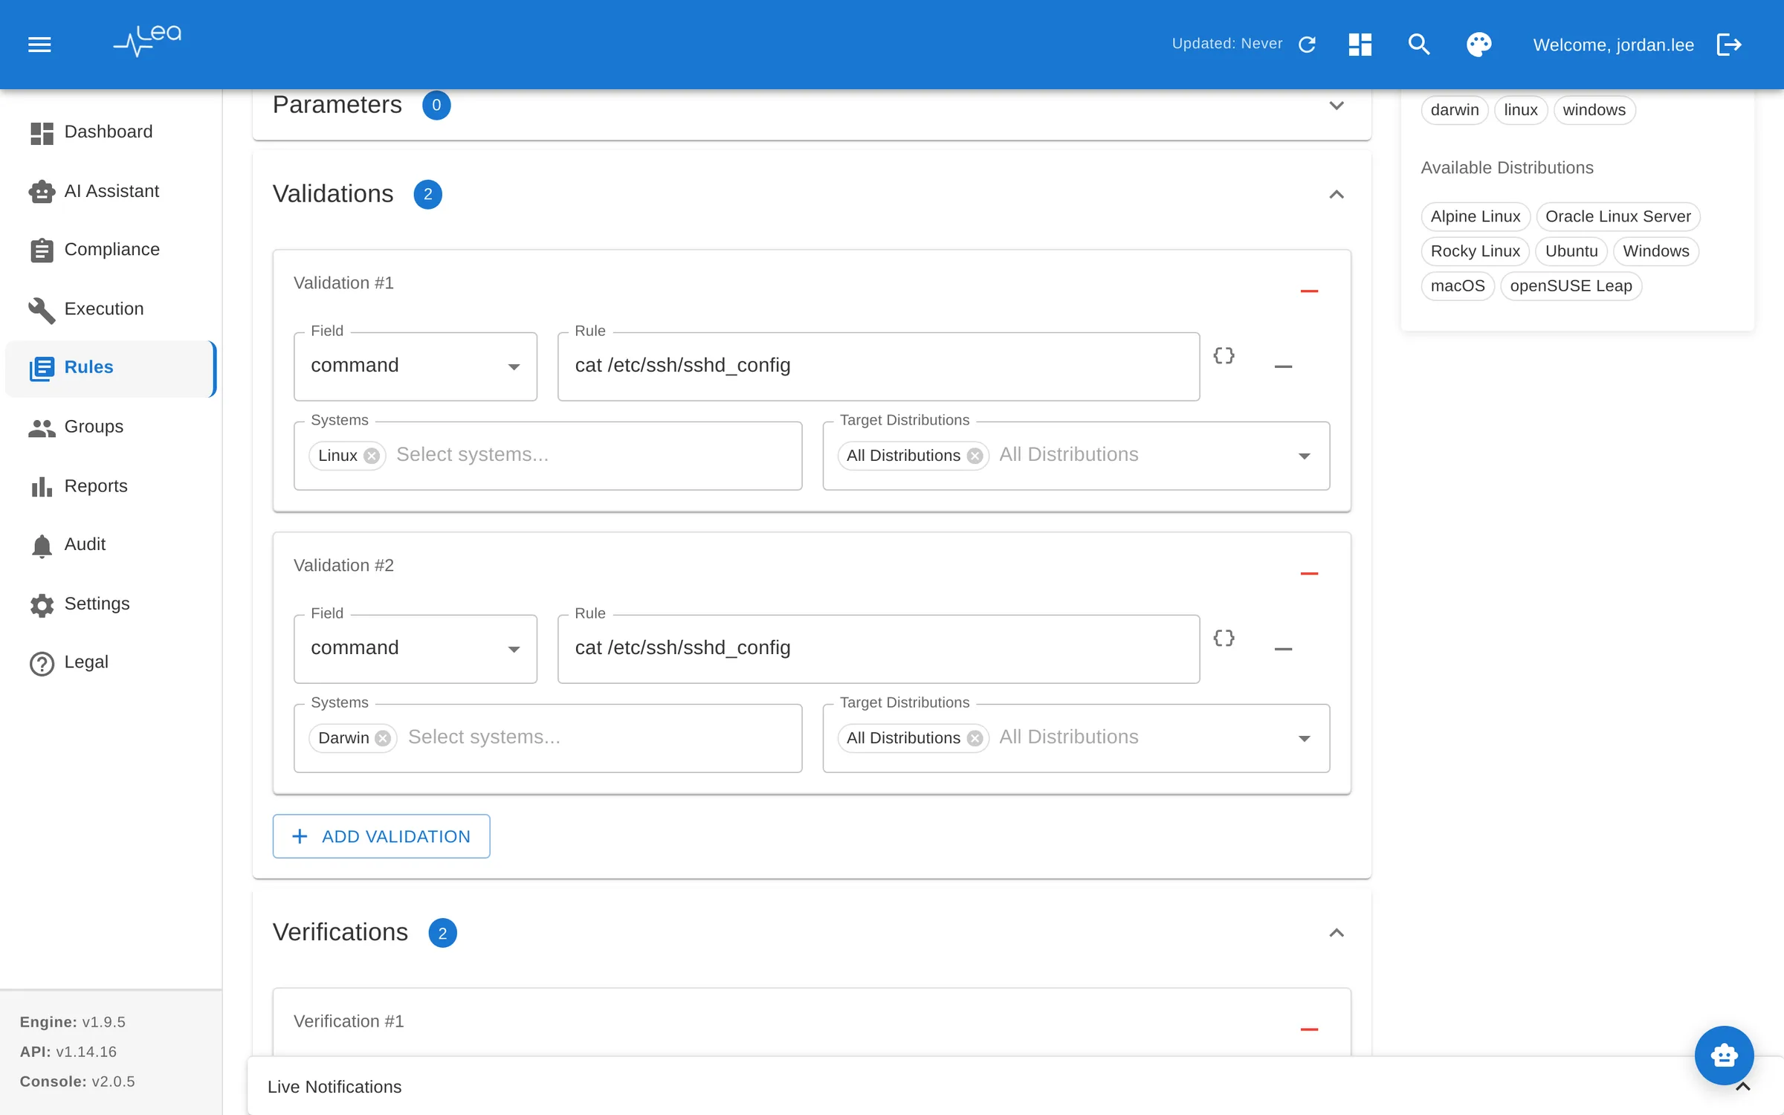Screen dimensions: 1784x1115
Task: Click gray minus beside Validation #1 rule field
Action: [1283, 366]
